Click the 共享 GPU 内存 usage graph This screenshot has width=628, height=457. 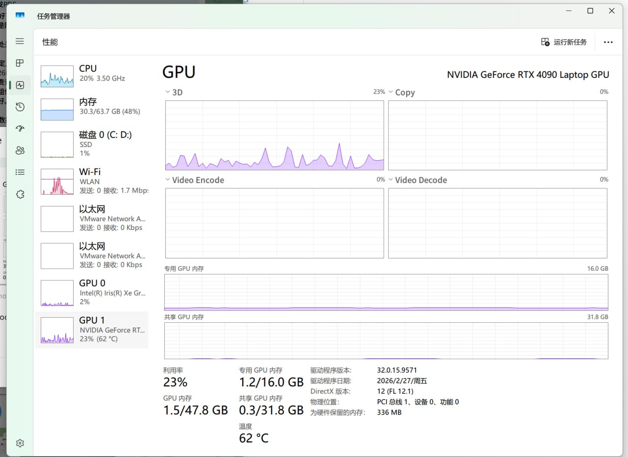386,341
